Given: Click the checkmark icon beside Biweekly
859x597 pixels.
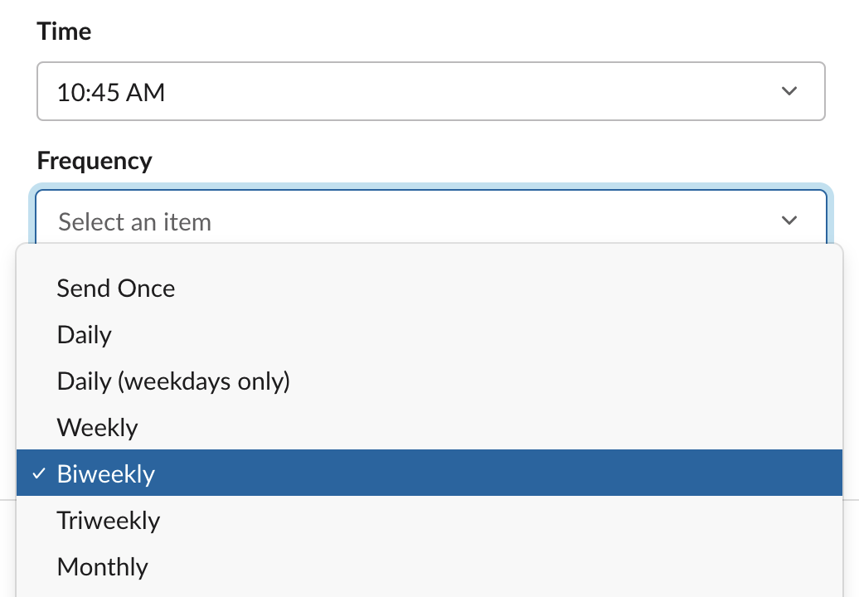Looking at the screenshot, I should 38,473.
